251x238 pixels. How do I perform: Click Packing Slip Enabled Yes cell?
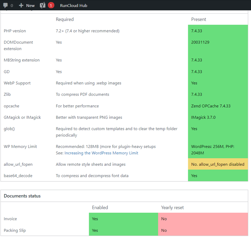click(x=123, y=230)
